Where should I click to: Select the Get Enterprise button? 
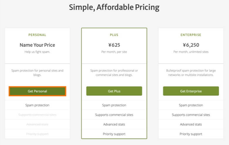tap(191, 91)
